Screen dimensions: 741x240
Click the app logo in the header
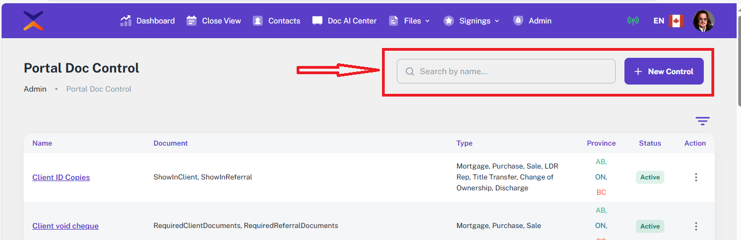[33, 21]
